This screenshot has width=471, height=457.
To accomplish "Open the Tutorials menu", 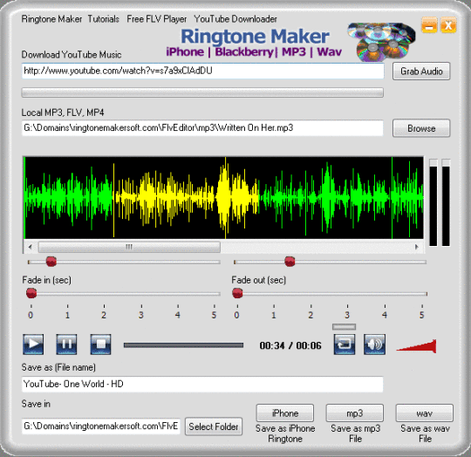I will (x=103, y=19).
